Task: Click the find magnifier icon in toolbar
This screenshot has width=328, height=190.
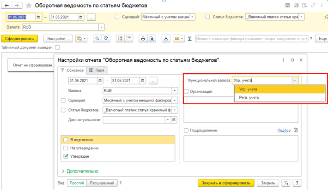Action: coord(97,39)
